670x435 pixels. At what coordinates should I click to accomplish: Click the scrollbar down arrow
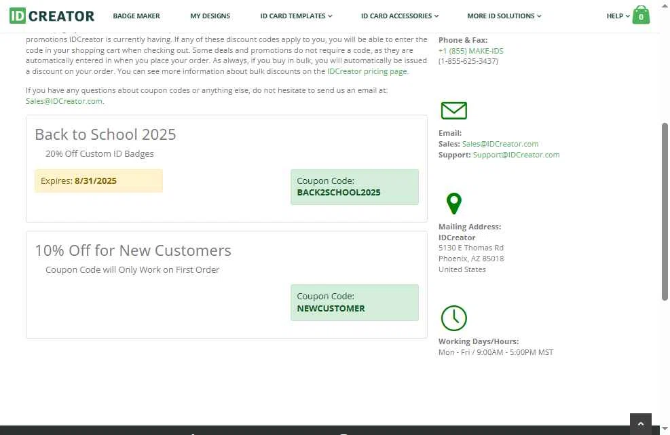[665, 429]
